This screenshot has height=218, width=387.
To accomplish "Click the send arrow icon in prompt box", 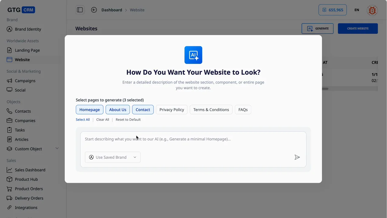I will tap(297, 157).
